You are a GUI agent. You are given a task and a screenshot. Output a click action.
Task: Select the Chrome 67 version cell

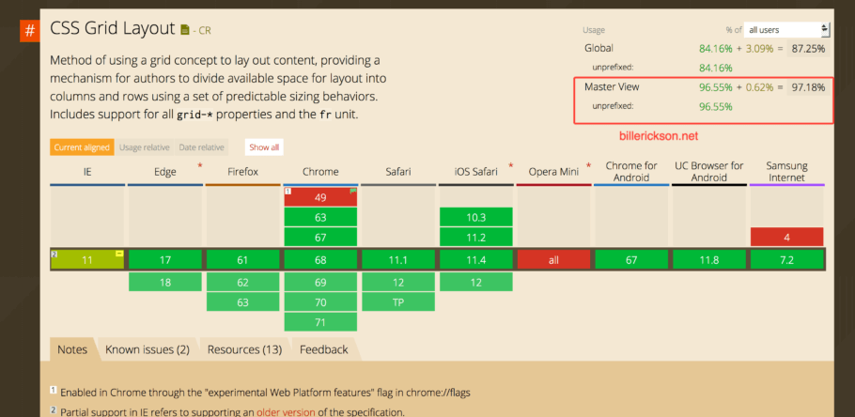point(320,237)
